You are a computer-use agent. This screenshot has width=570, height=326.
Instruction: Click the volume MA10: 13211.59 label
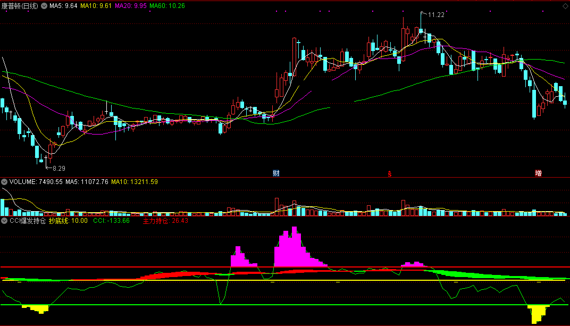[135, 182]
